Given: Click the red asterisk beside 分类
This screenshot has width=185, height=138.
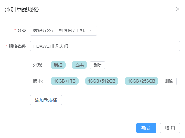Looking at the screenshot, I should 15,30.
